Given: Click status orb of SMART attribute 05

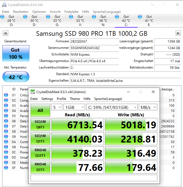Looking at the screenshot, I should [6, 116].
